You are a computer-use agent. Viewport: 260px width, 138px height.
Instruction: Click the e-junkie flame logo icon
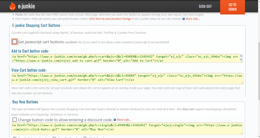(12, 6)
